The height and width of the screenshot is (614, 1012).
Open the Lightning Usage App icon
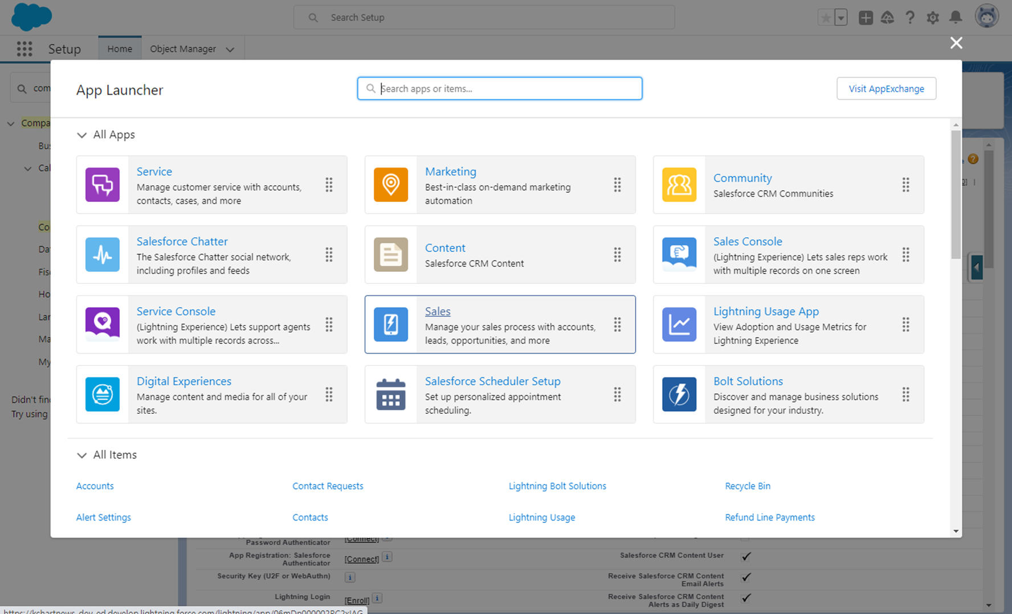(679, 324)
